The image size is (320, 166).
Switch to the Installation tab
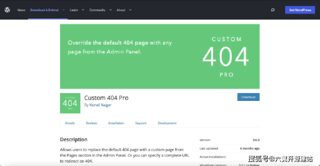click(116, 123)
